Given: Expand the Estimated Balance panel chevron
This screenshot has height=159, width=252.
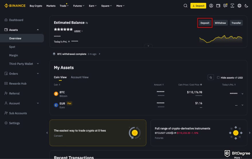Looking at the screenshot, I should coord(148,46).
